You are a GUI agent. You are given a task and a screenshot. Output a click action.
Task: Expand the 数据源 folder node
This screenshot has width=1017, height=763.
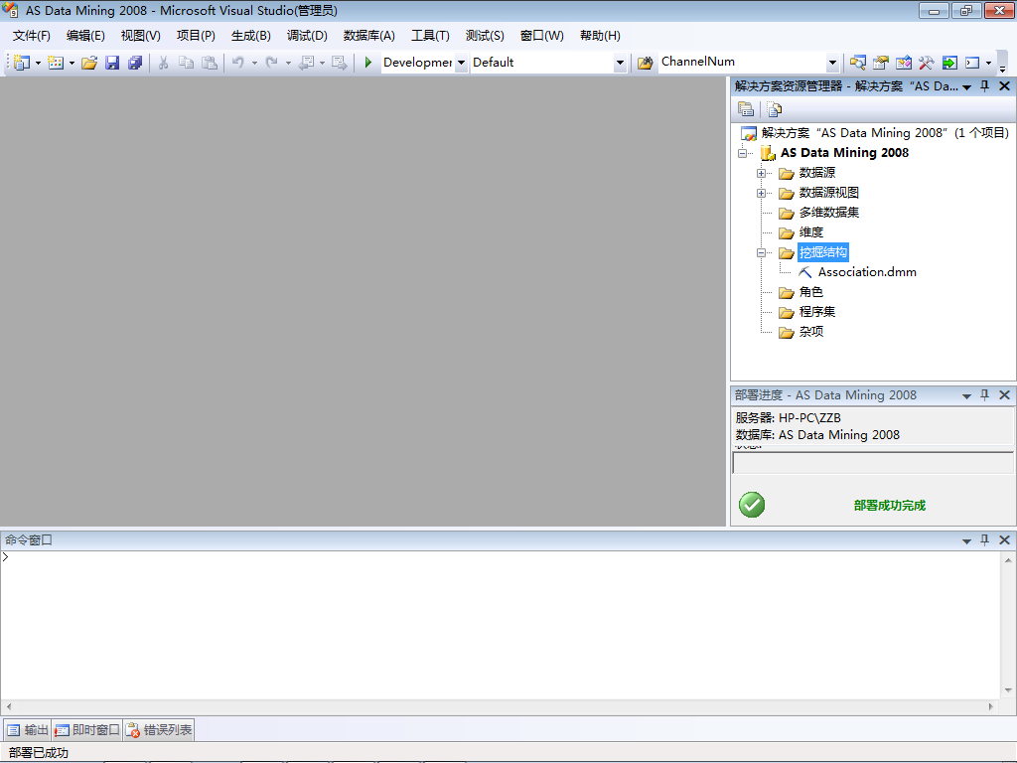click(x=762, y=173)
